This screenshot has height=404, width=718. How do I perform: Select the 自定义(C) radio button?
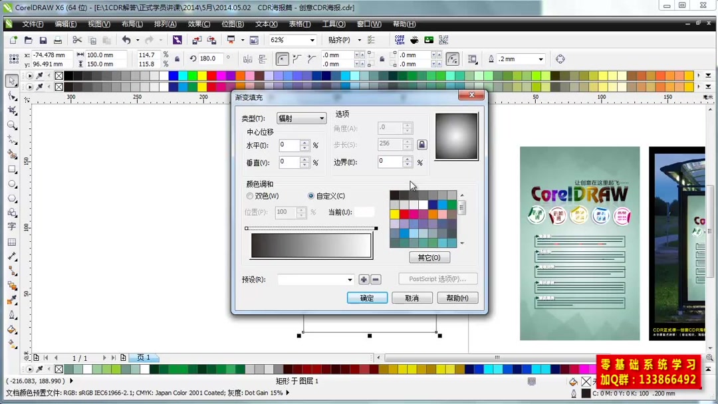310,195
